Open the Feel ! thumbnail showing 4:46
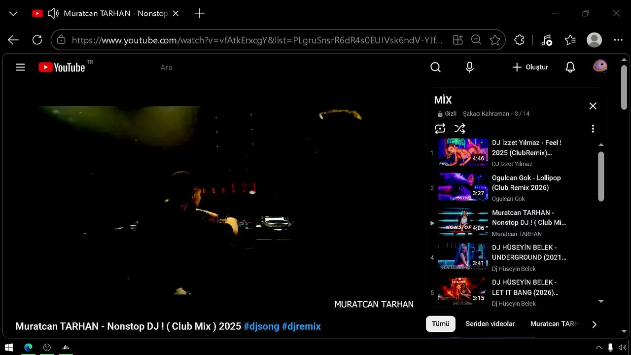This screenshot has height=355, width=631. [463, 152]
